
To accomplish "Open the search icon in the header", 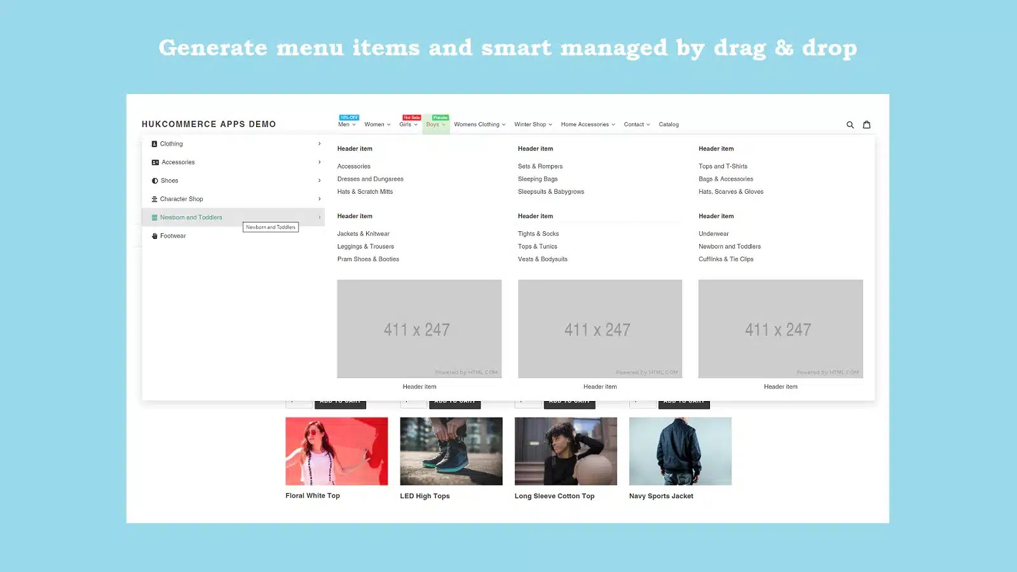I will (x=850, y=125).
